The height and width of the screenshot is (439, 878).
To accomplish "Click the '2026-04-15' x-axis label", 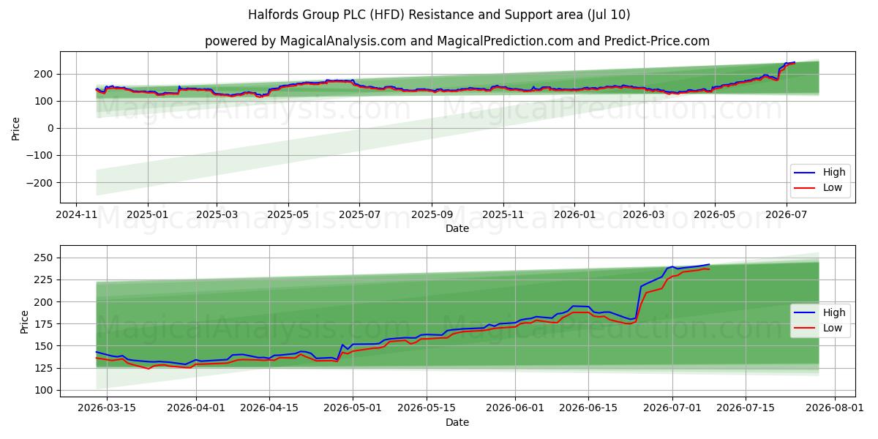I will [270, 410].
